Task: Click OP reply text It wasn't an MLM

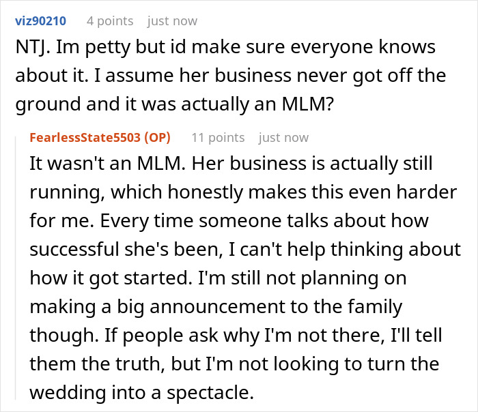Action: [x=245, y=278]
